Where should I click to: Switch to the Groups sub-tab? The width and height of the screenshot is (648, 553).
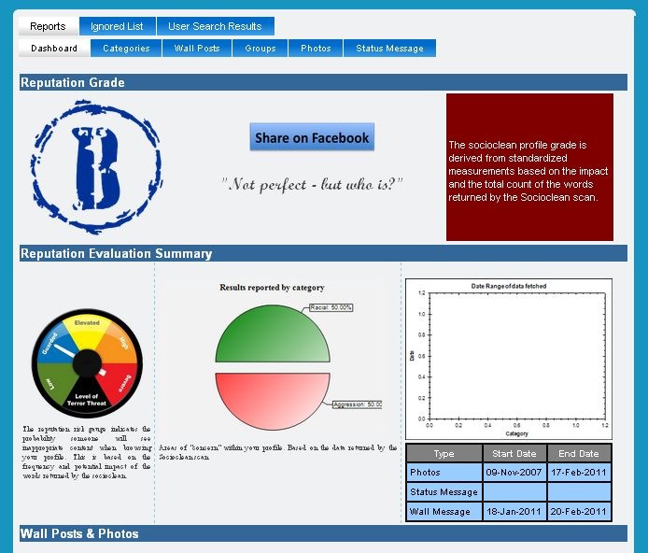[x=261, y=49]
